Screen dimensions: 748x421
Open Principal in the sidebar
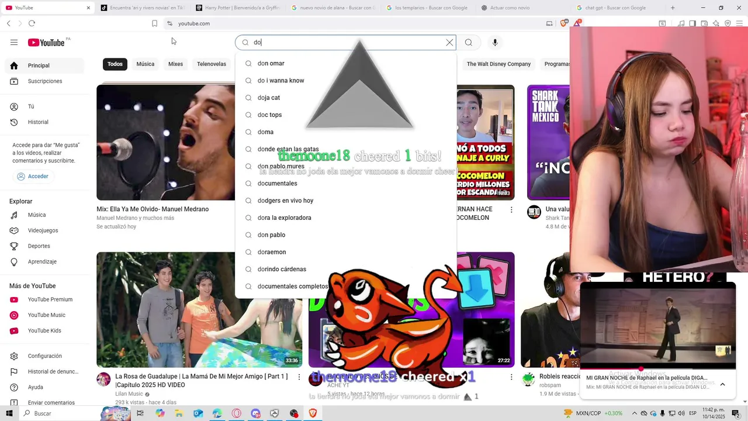(x=46, y=65)
